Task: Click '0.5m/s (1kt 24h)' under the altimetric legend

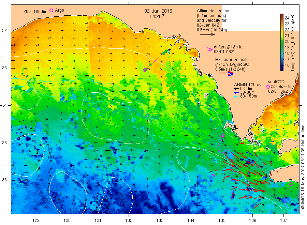Action: pyautogui.click(x=212, y=30)
